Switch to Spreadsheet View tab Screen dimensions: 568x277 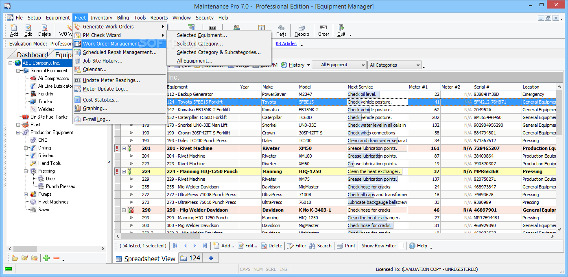pyautogui.click(x=145, y=258)
